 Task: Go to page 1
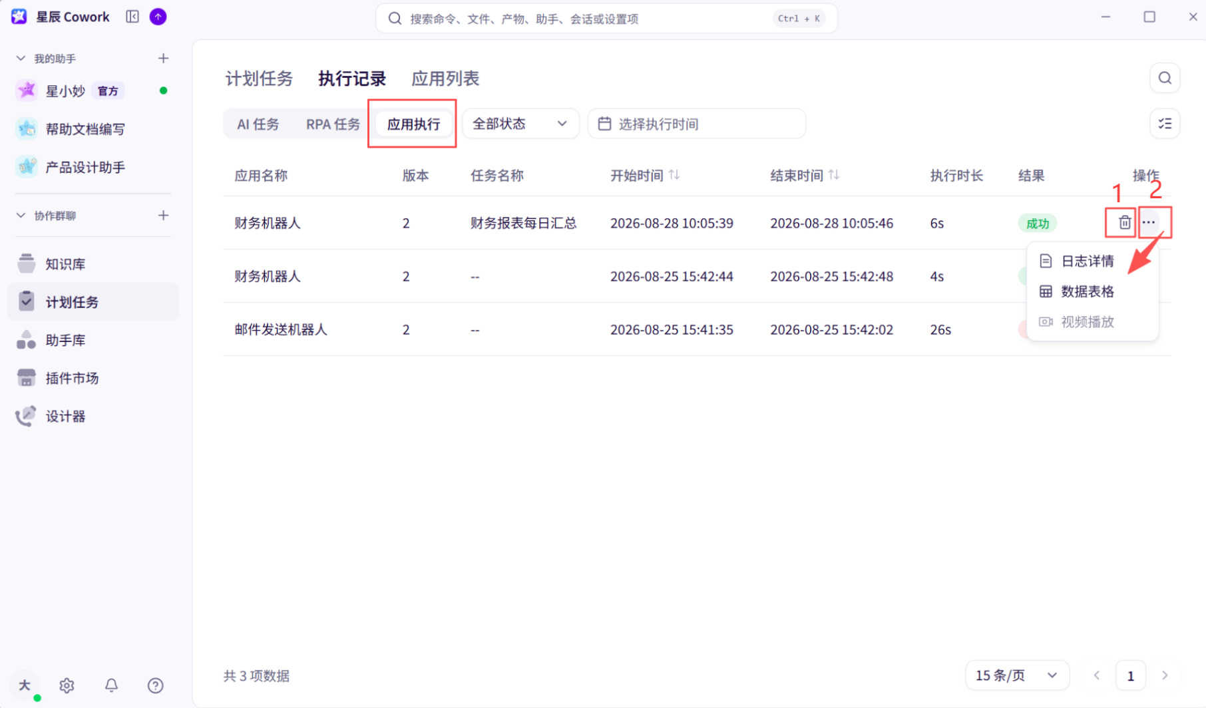click(x=1130, y=676)
